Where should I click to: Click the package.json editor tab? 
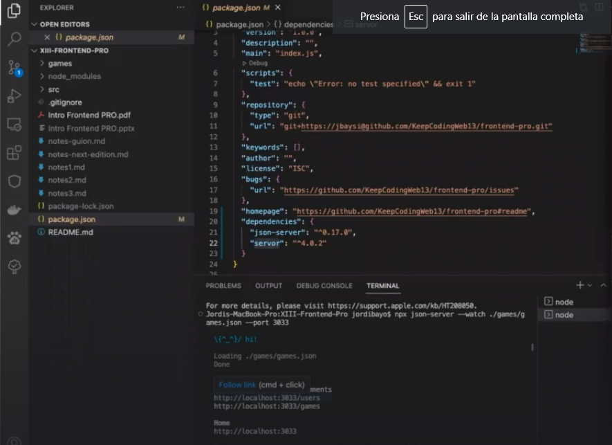236,8
